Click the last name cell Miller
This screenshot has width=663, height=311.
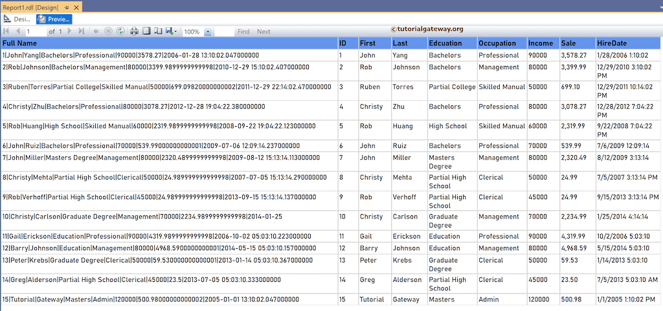[x=409, y=162]
